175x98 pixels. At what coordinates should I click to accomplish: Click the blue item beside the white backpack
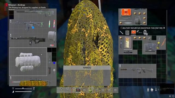point(54,63)
